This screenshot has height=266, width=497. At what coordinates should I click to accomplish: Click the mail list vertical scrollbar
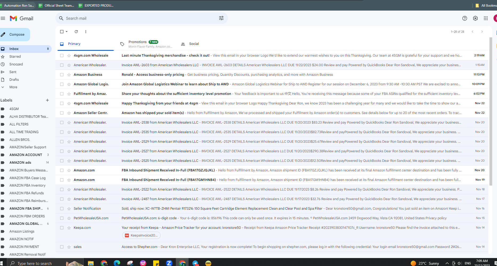[x=491, y=112]
